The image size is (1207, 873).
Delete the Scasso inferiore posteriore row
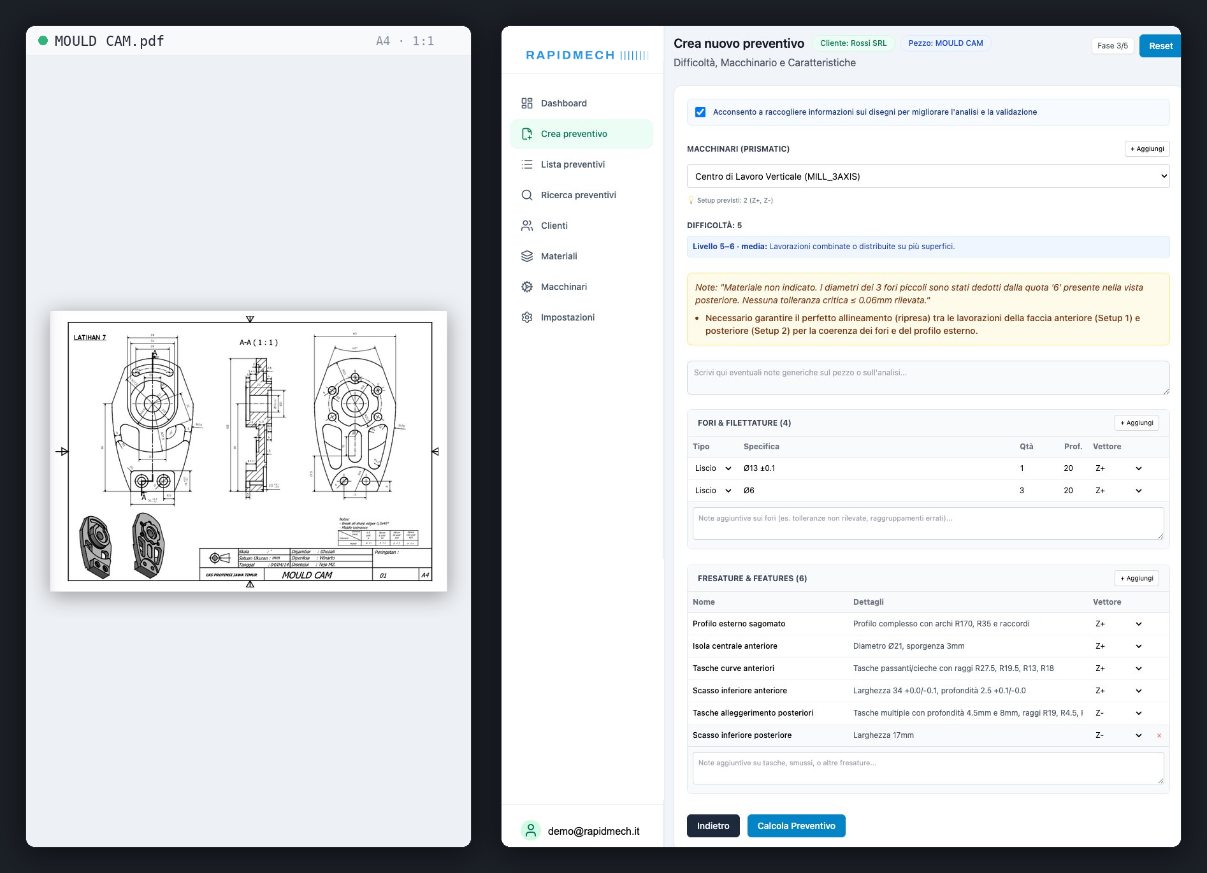click(x=1159, y=735)
